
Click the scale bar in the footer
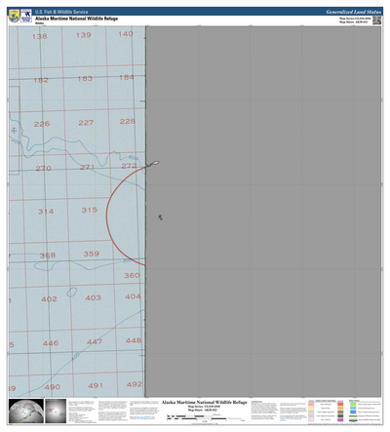(x=206, y=417)
